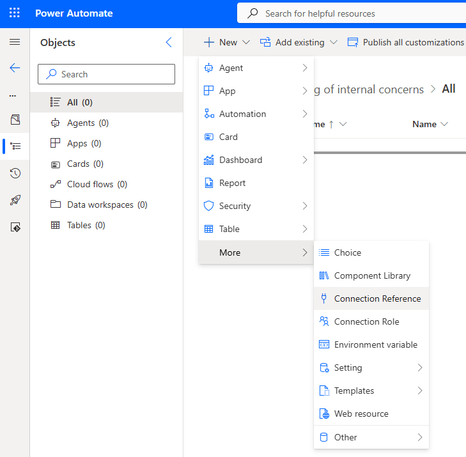
Task: Click the rocket pipelines icon
Action: click(15, 200)
